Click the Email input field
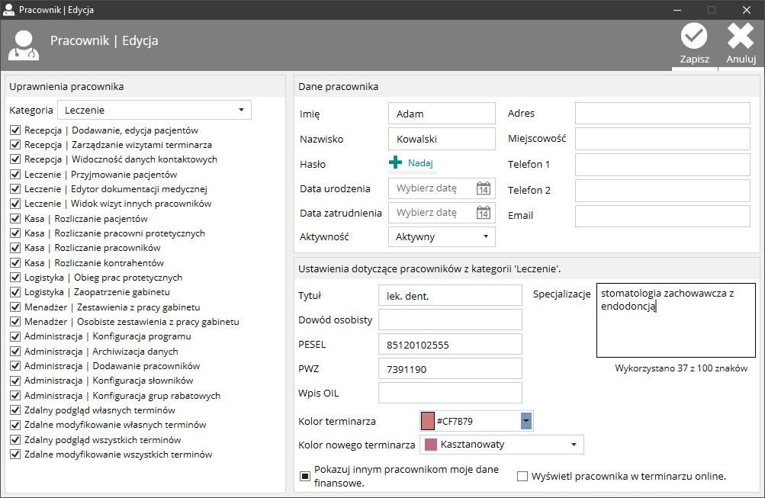Image resolution: width=765 pixels, height=498 pixels. (x=663, y=216)
